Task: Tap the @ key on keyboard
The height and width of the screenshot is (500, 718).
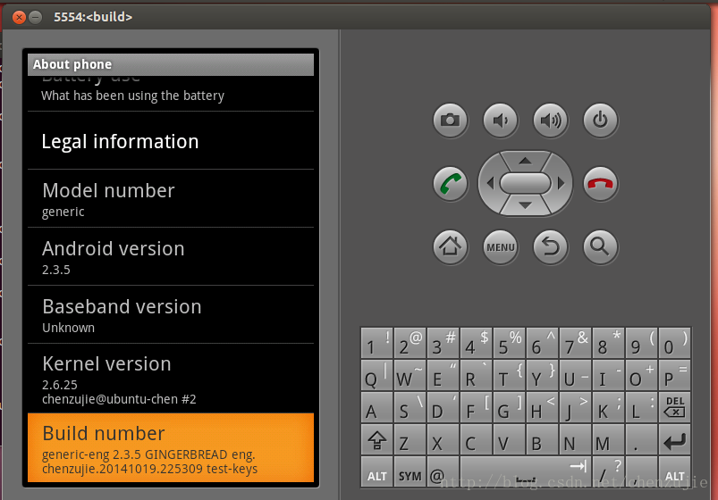Action: tap(443, 471)
